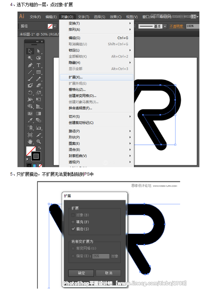206x290 pixels.
Task: Choose 拼合透明度(F)... entry
Action: tap(96, 108)
